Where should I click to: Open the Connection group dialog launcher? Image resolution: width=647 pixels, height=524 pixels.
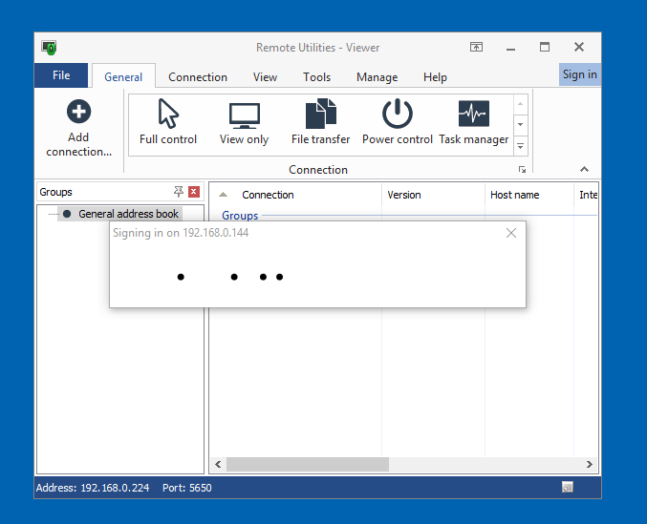point(522,170)
